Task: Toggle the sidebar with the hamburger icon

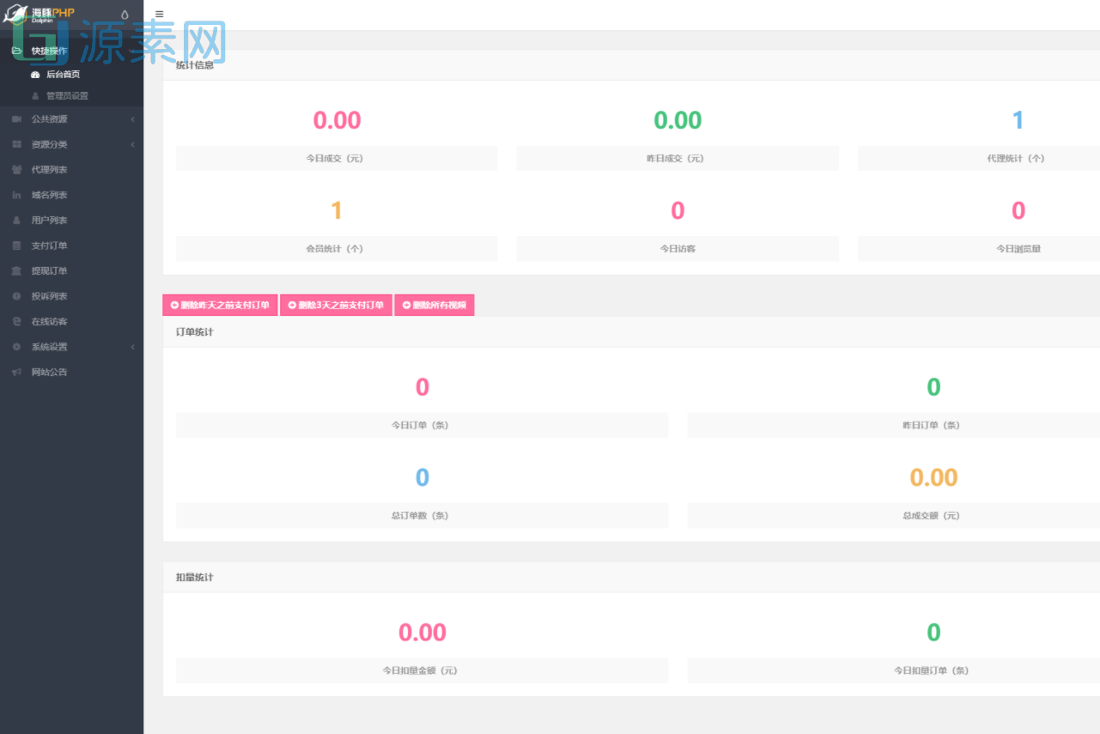Action: pyautogui.click(x=159, y=15)
